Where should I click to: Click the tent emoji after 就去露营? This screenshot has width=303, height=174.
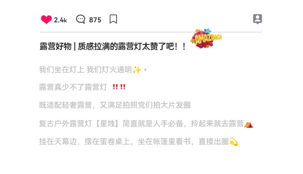point(249,125)
